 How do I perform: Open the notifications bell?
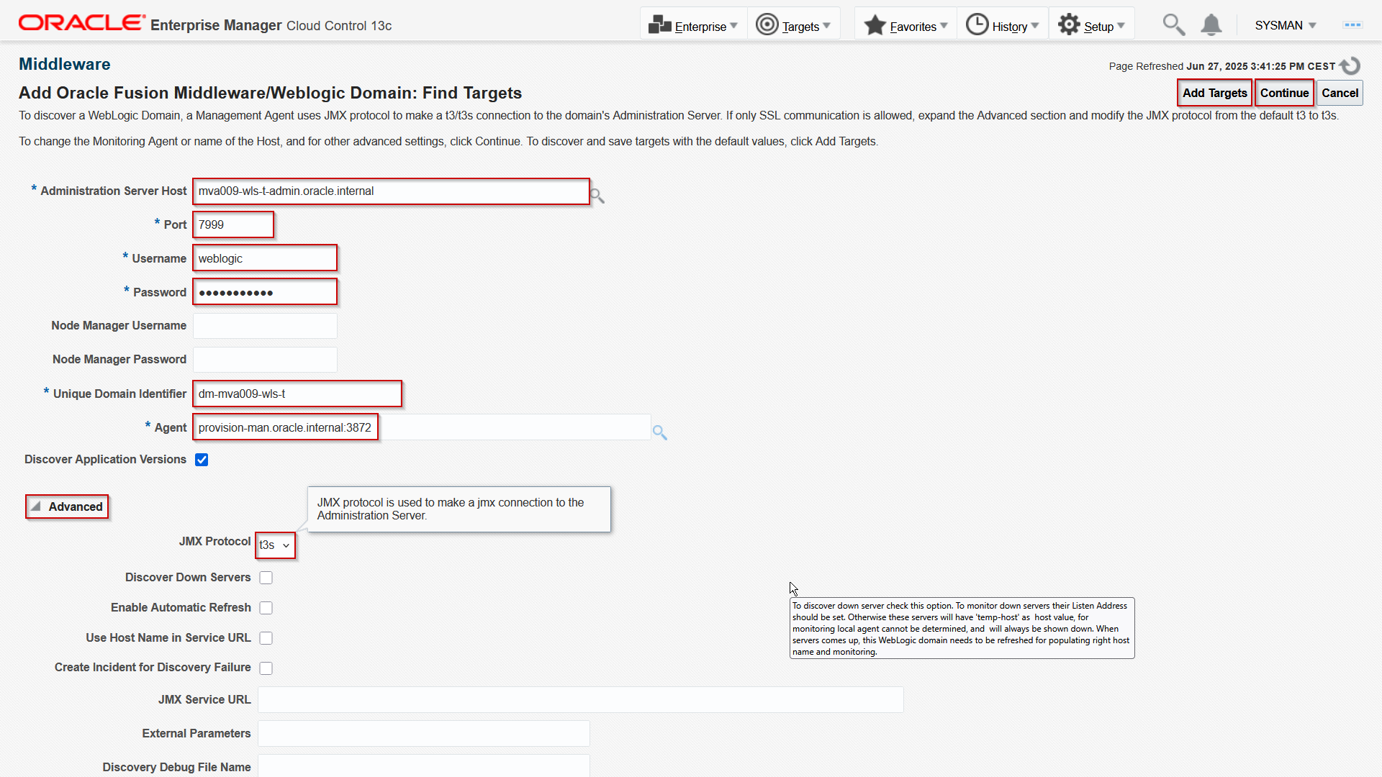coord(1211,25)
